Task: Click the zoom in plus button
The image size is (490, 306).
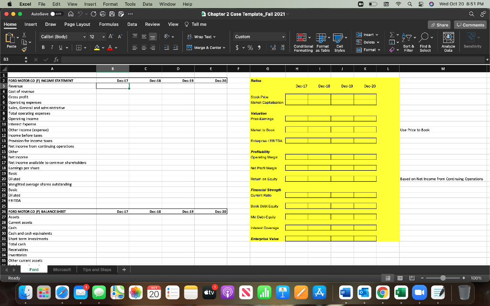Action: pyautogui.click(x=463, y=278)
